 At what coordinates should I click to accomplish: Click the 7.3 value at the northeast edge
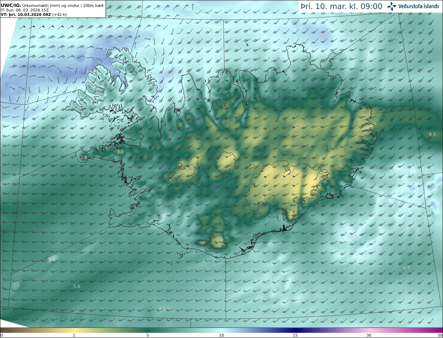[x=430, y=59]
